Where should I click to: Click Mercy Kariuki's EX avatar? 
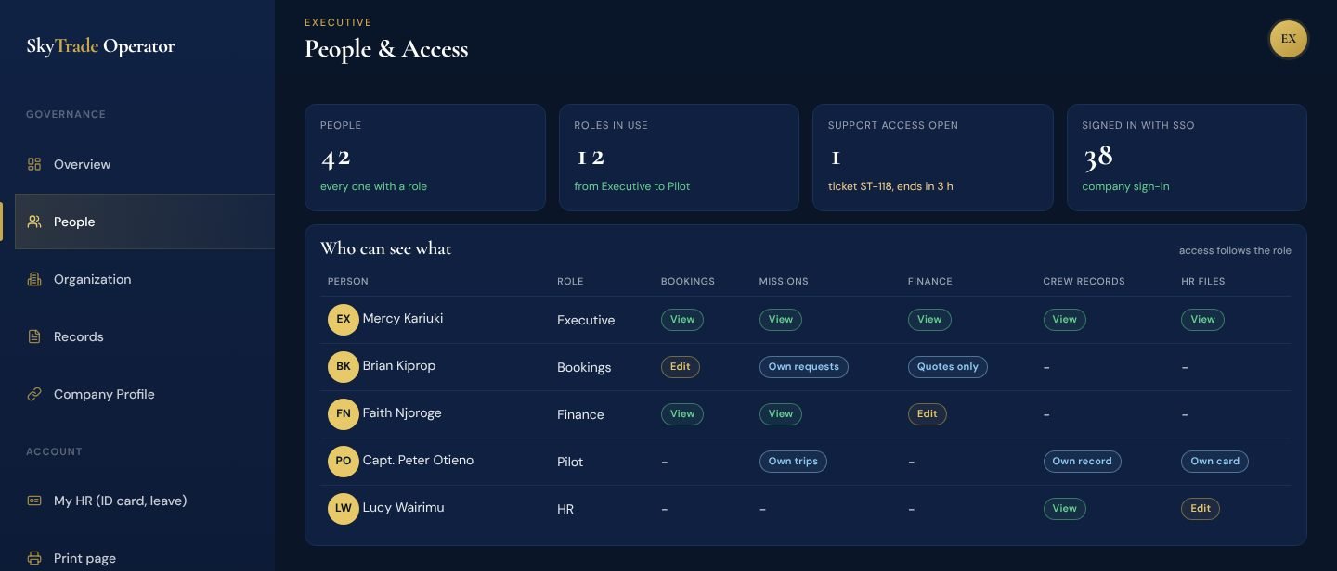pos(343,319)
